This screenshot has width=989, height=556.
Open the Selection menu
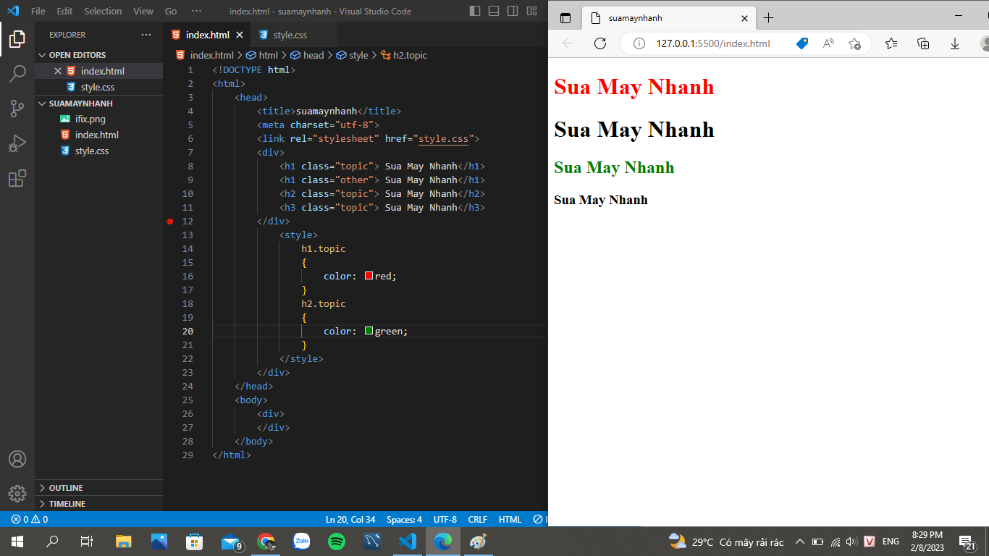pos(103,11)
